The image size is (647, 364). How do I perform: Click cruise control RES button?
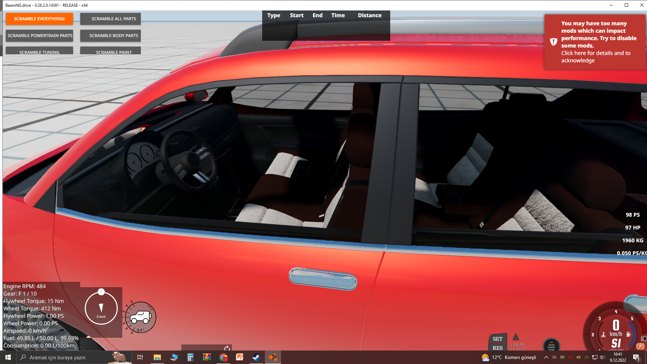tap(498, 347)
